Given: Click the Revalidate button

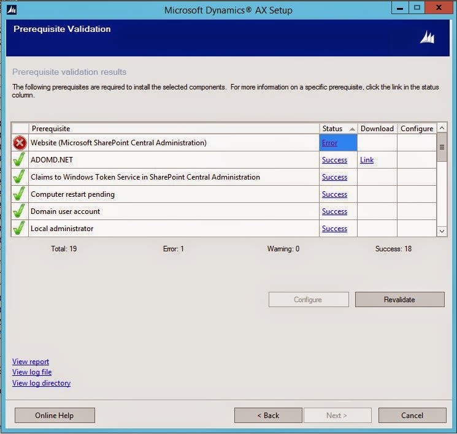Looking at the screenshot, I should tap(399, 299).
